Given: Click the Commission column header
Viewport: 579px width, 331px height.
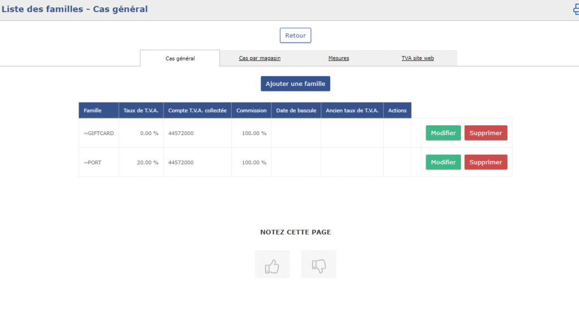Looking at the screenshot, I should pos(251,110).
